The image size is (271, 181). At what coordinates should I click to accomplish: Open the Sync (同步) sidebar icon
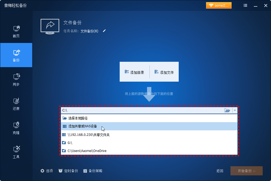pos(16,79)
